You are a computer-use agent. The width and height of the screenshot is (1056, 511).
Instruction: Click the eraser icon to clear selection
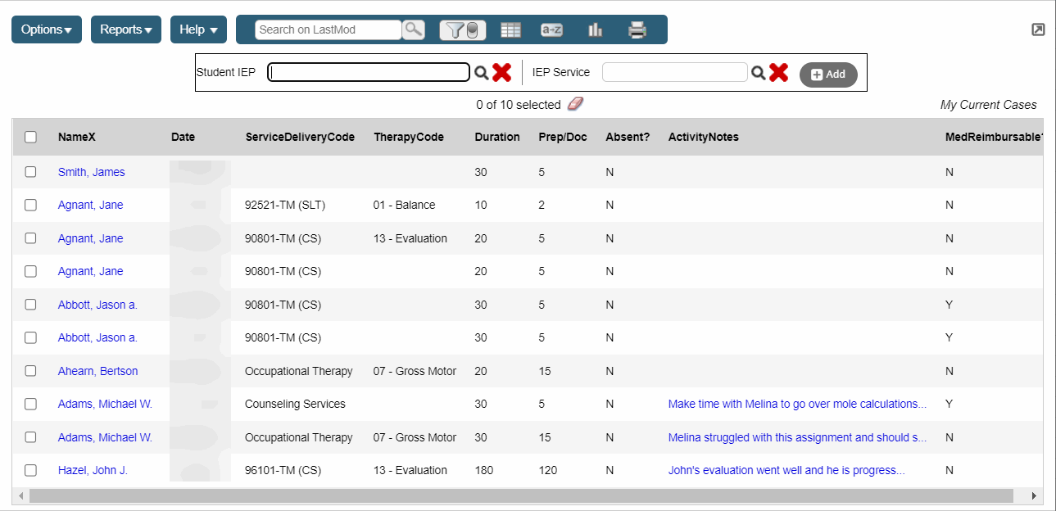[x=575, y=104]
